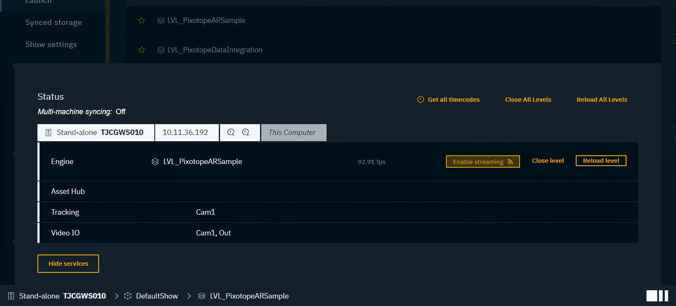Reload the LVL_PixotopeARSample level

[x=601, y=161]
